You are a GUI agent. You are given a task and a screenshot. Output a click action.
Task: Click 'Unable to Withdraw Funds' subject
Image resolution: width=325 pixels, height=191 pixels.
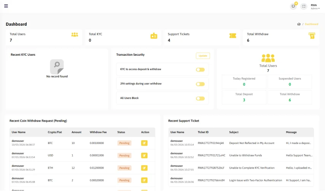tap(245, 155)
